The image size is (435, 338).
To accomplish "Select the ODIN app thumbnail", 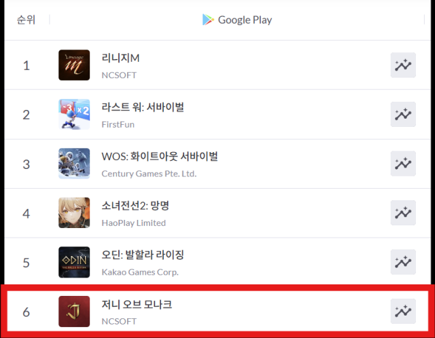I will click(74, 262).
